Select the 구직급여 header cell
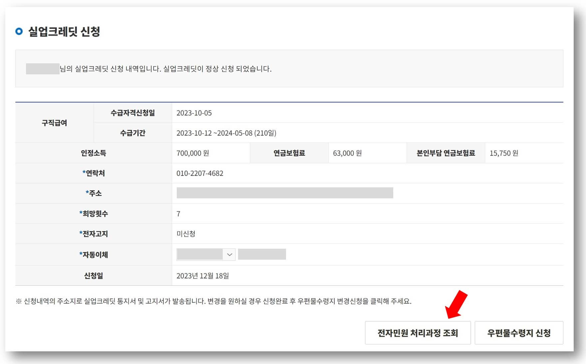Image resolution: width=586 pixels, height=364 pixels. 54,123
